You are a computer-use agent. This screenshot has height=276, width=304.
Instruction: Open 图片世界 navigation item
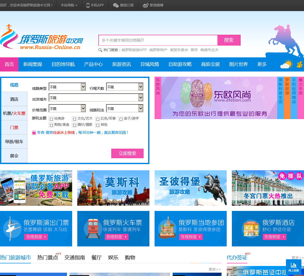coord(239,65)
